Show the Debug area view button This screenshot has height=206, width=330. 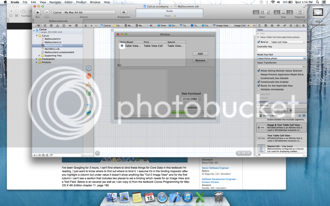click(283, 13)
